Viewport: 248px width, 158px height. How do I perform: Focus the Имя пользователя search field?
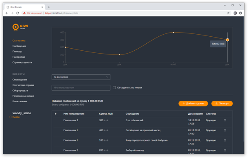click(81, 88)
